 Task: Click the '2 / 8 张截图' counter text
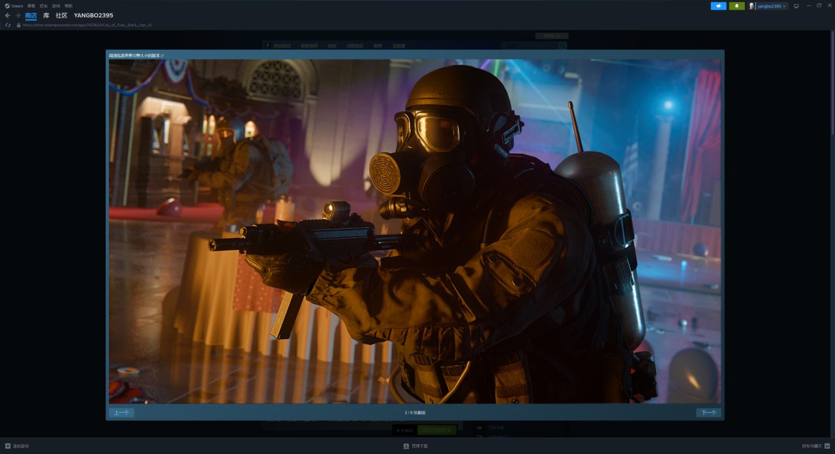tap(415, 412)
